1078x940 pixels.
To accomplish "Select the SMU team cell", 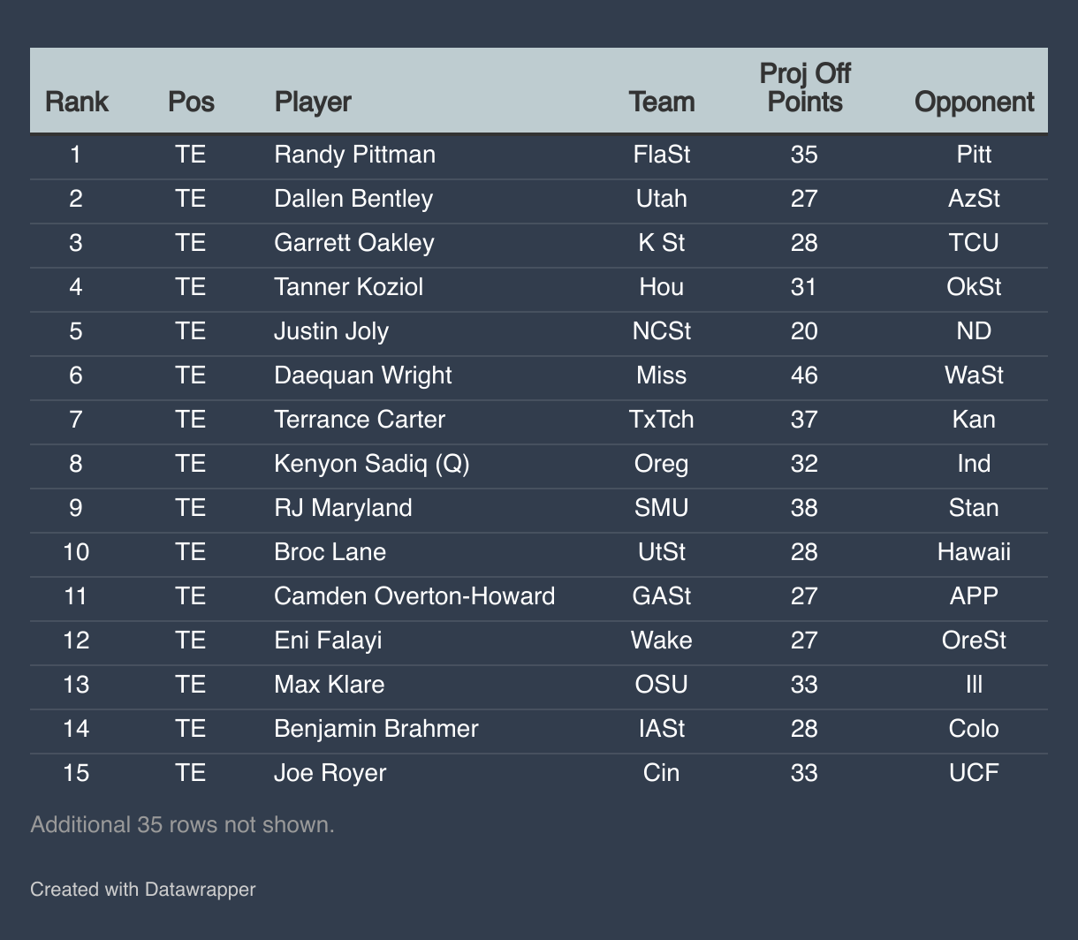I will click(662, 508).
